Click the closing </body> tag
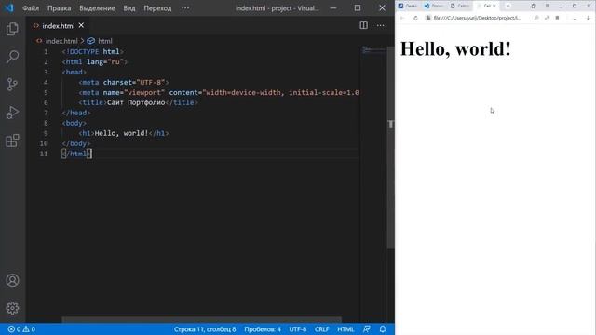The image size is (596, 335). [76, 143]
